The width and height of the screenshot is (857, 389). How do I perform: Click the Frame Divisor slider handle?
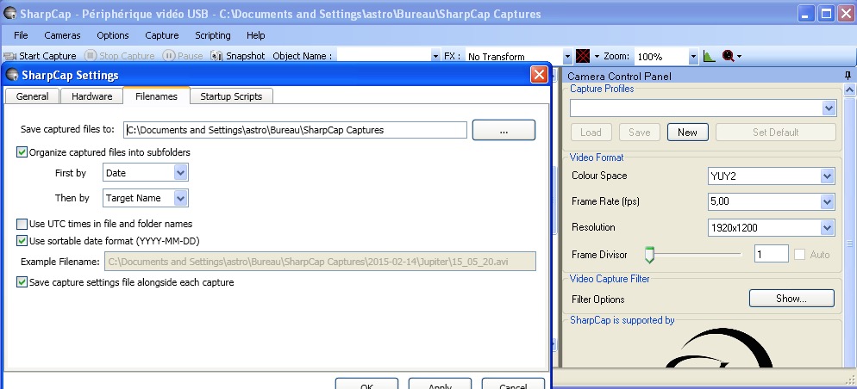click(x=649, y=255)
